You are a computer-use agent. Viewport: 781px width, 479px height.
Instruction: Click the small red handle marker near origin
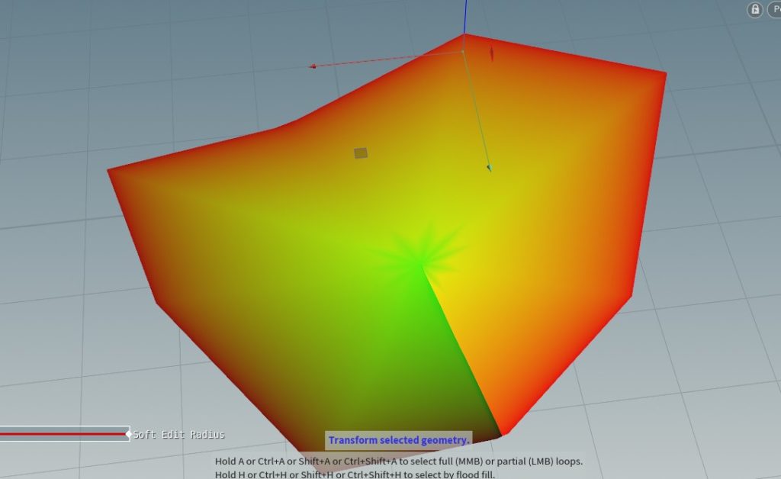491,54
